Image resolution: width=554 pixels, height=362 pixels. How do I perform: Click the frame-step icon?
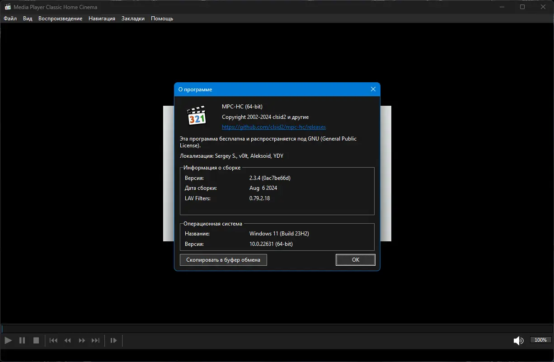[113, 340]
